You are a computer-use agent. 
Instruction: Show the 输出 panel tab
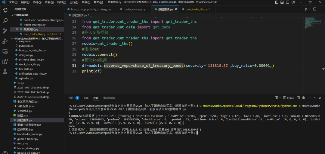(x=86, y=98)
